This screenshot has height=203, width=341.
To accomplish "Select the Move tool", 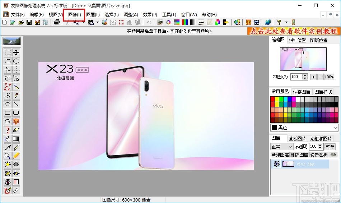I will 16,52.
